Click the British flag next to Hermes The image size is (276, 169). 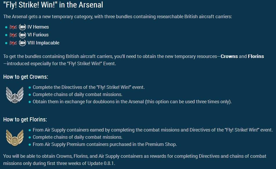pyautogui.click(x=13, y=27)
